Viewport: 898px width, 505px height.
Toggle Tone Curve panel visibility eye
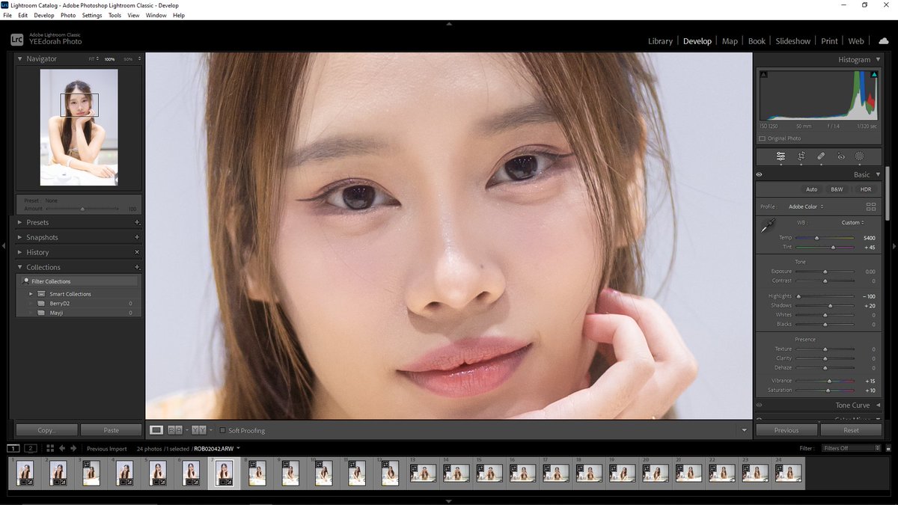tap(759, 405)
